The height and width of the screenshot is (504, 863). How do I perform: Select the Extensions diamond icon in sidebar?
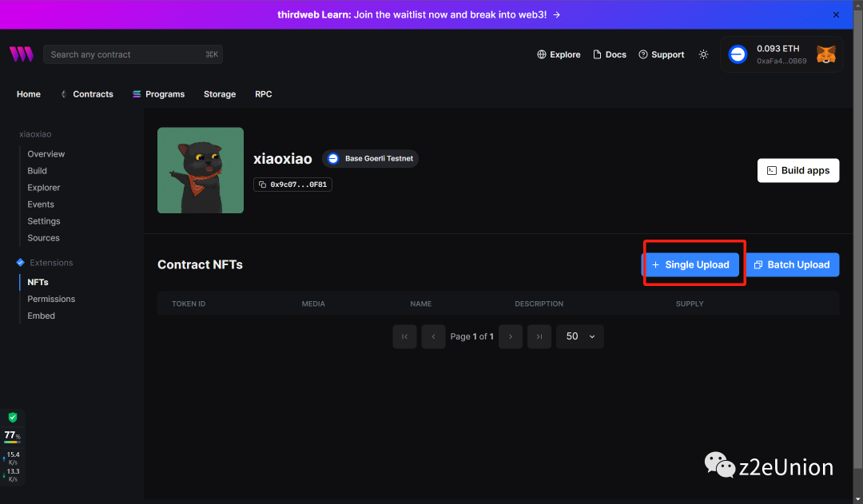tap(19, 262)
